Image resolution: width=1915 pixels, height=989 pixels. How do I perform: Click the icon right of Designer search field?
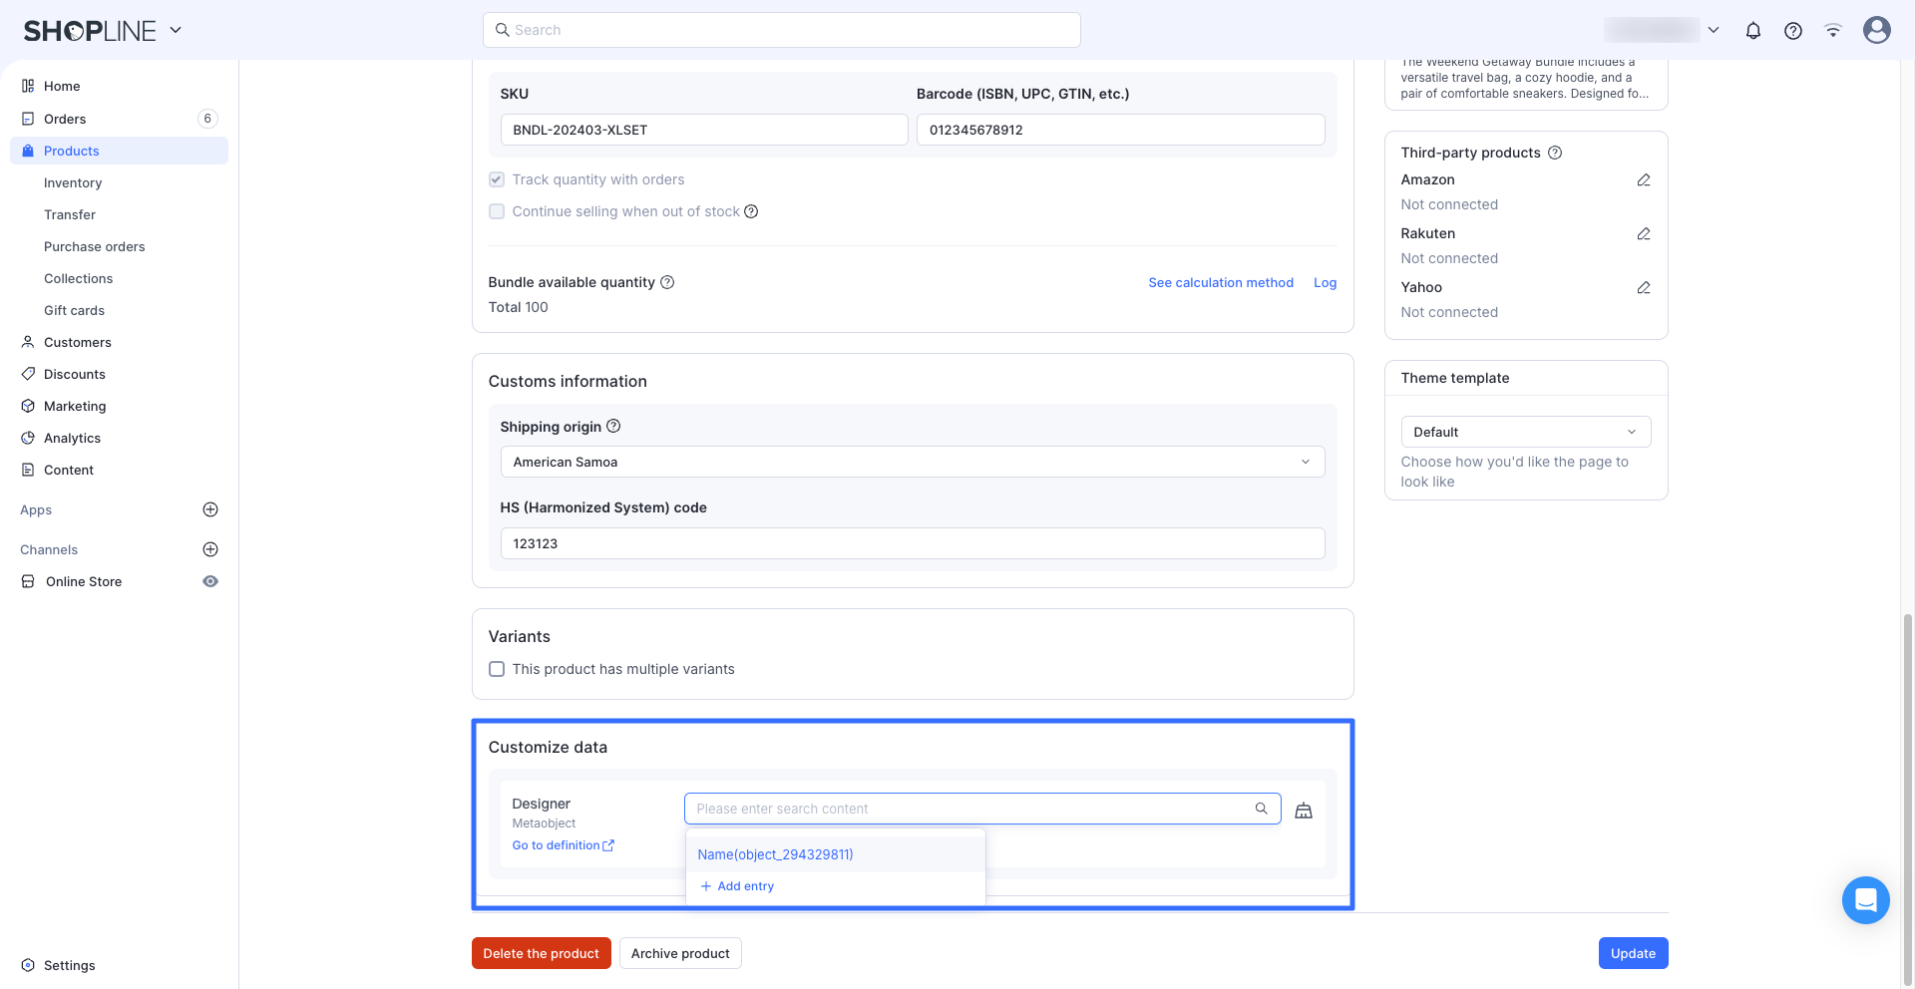pos(1303,811)
